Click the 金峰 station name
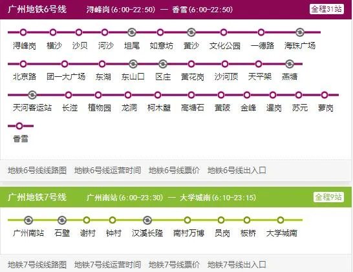This screenshot has width=353, height=272. [248, 108]
